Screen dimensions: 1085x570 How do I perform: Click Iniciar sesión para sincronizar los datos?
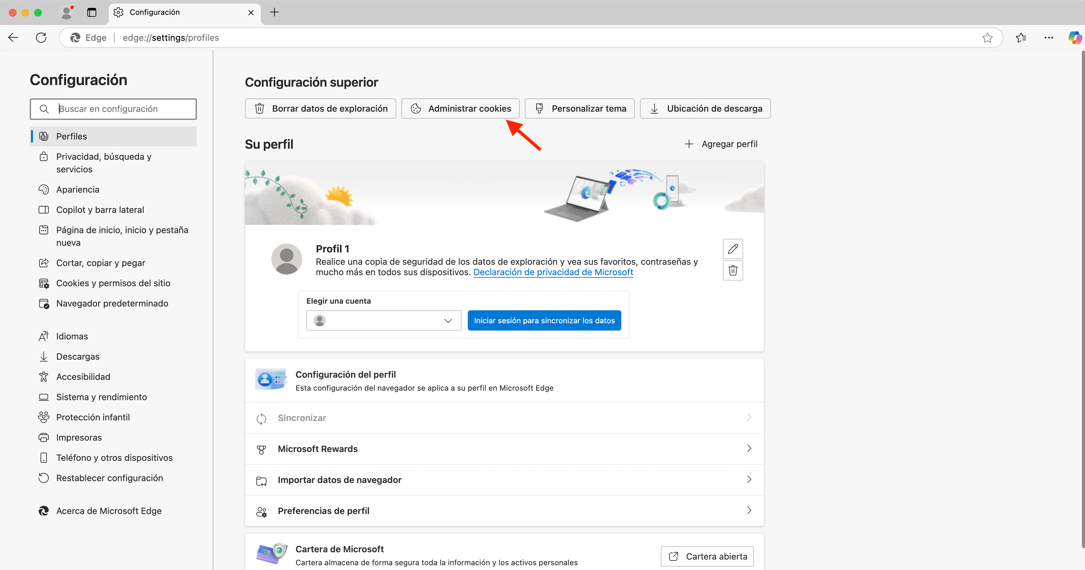pos(544,320)
